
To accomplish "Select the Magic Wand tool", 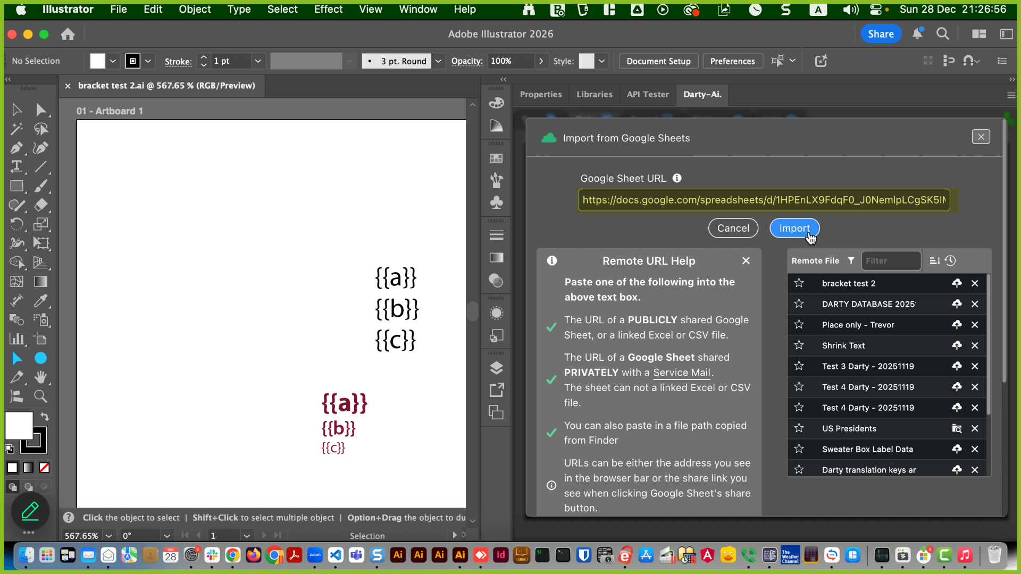I will click(16, 129).
